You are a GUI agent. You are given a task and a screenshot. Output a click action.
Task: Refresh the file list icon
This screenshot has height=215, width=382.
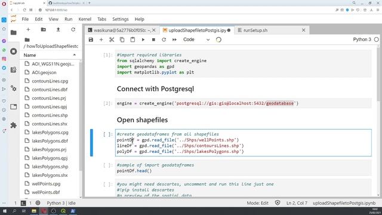pos(73,29)
